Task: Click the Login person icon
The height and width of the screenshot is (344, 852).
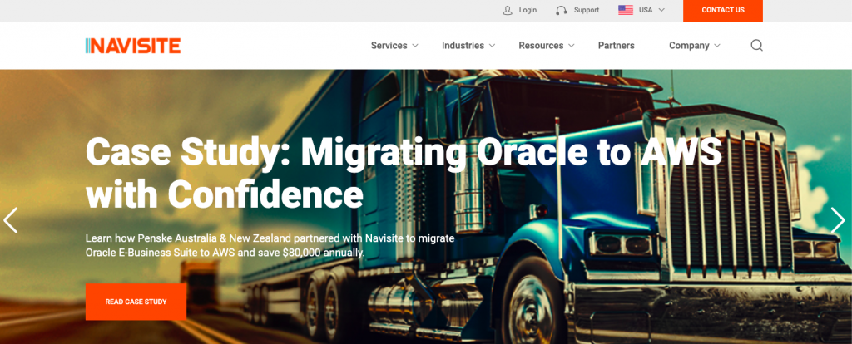Action: [x=508, y=10]
